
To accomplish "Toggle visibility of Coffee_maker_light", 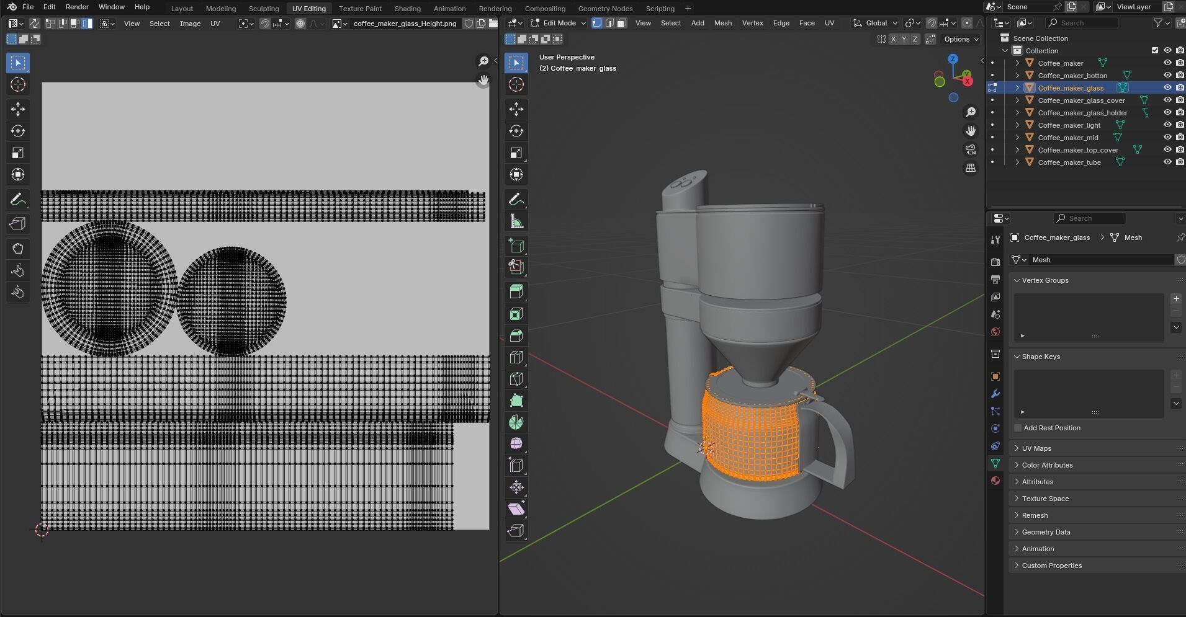I will point(1167,125).
